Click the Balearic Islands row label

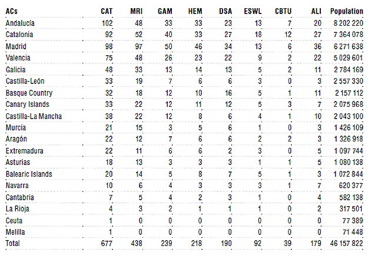(x=29, y=174)
